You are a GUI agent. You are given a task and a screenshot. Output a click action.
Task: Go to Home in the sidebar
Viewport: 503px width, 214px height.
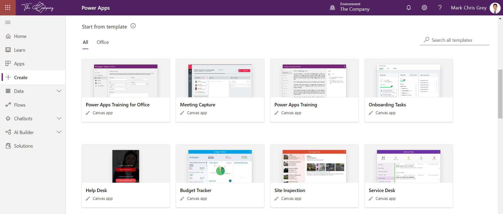pos(20,36)
